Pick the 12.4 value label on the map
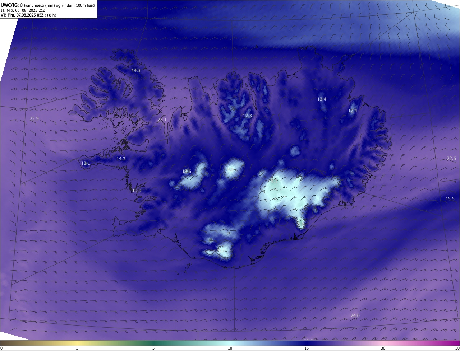This screenshot has width=460, height=351. (x=353, y=111)
